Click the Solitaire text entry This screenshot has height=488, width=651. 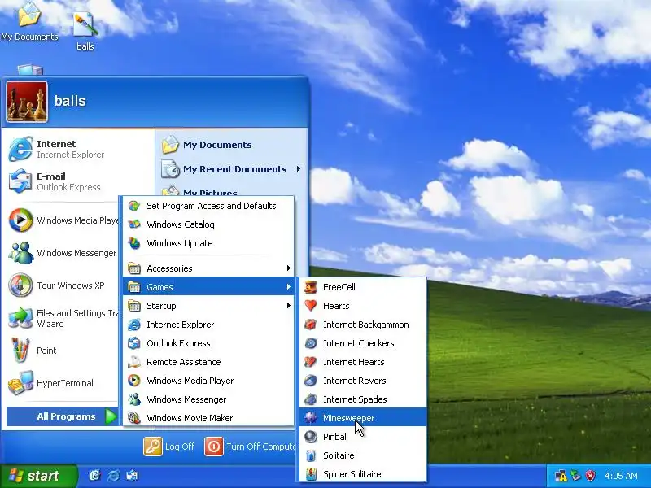[339, 455]
